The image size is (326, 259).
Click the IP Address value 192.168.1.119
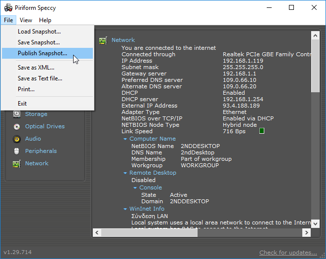pos(243,61)
